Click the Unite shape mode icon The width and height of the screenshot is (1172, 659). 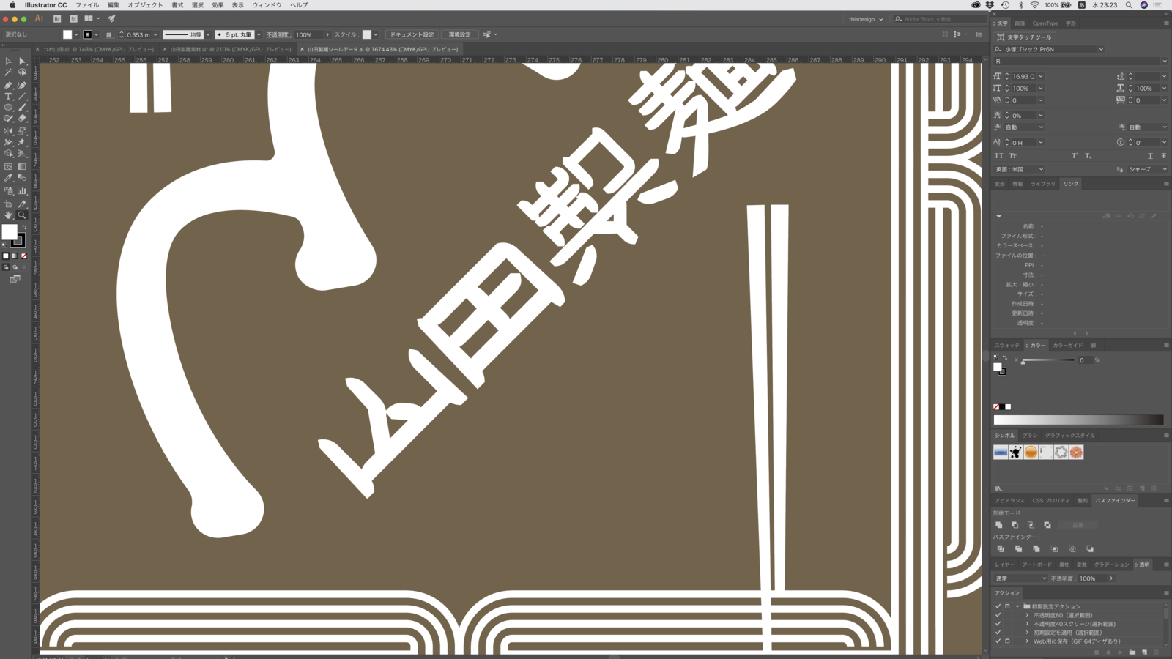click(998, 525)
